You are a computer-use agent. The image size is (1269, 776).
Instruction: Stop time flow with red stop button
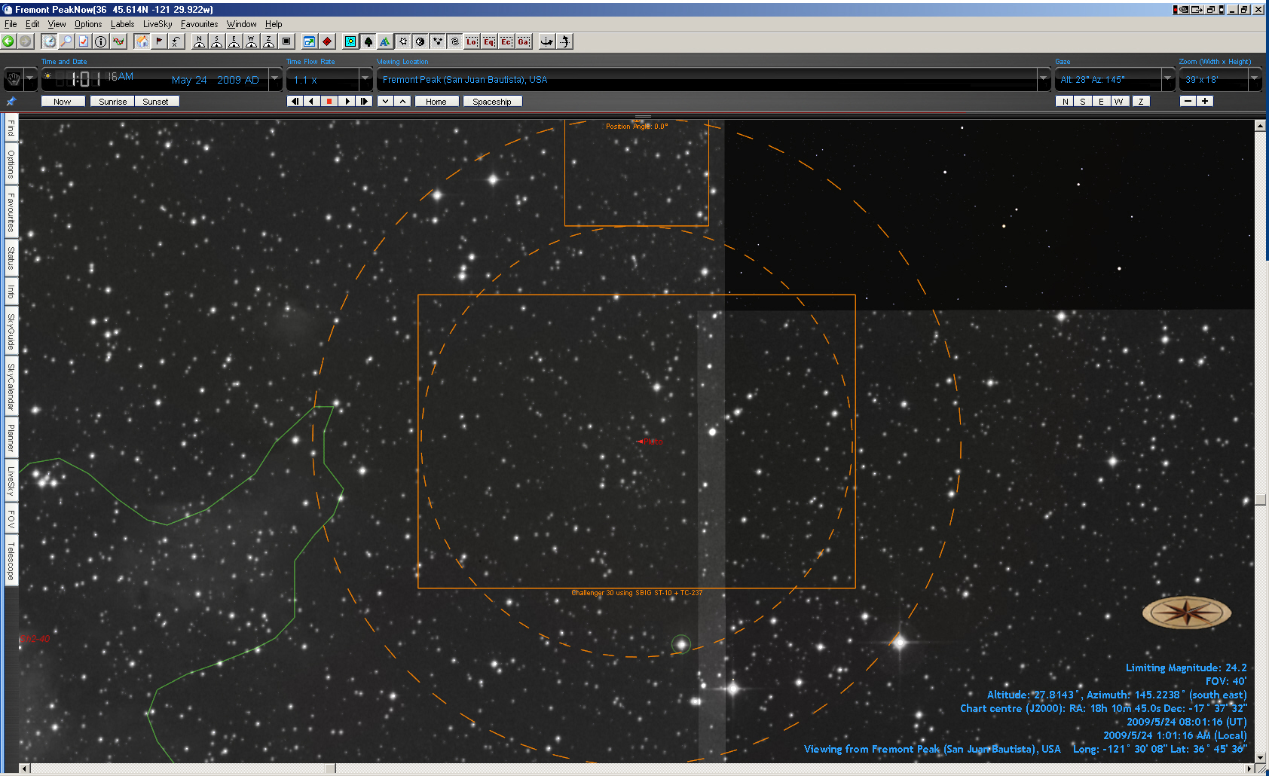tap(329, 101)
